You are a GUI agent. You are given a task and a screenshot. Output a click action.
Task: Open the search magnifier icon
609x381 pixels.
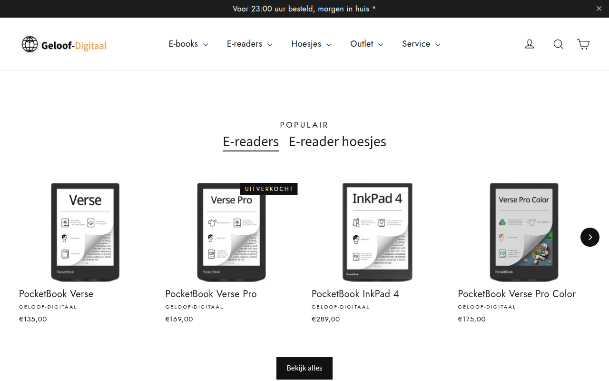point(558,44)
